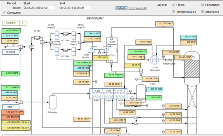Viewport: 223px width, 136px height.
Task: Edit the Base End date field
Action: coord(75,8)
